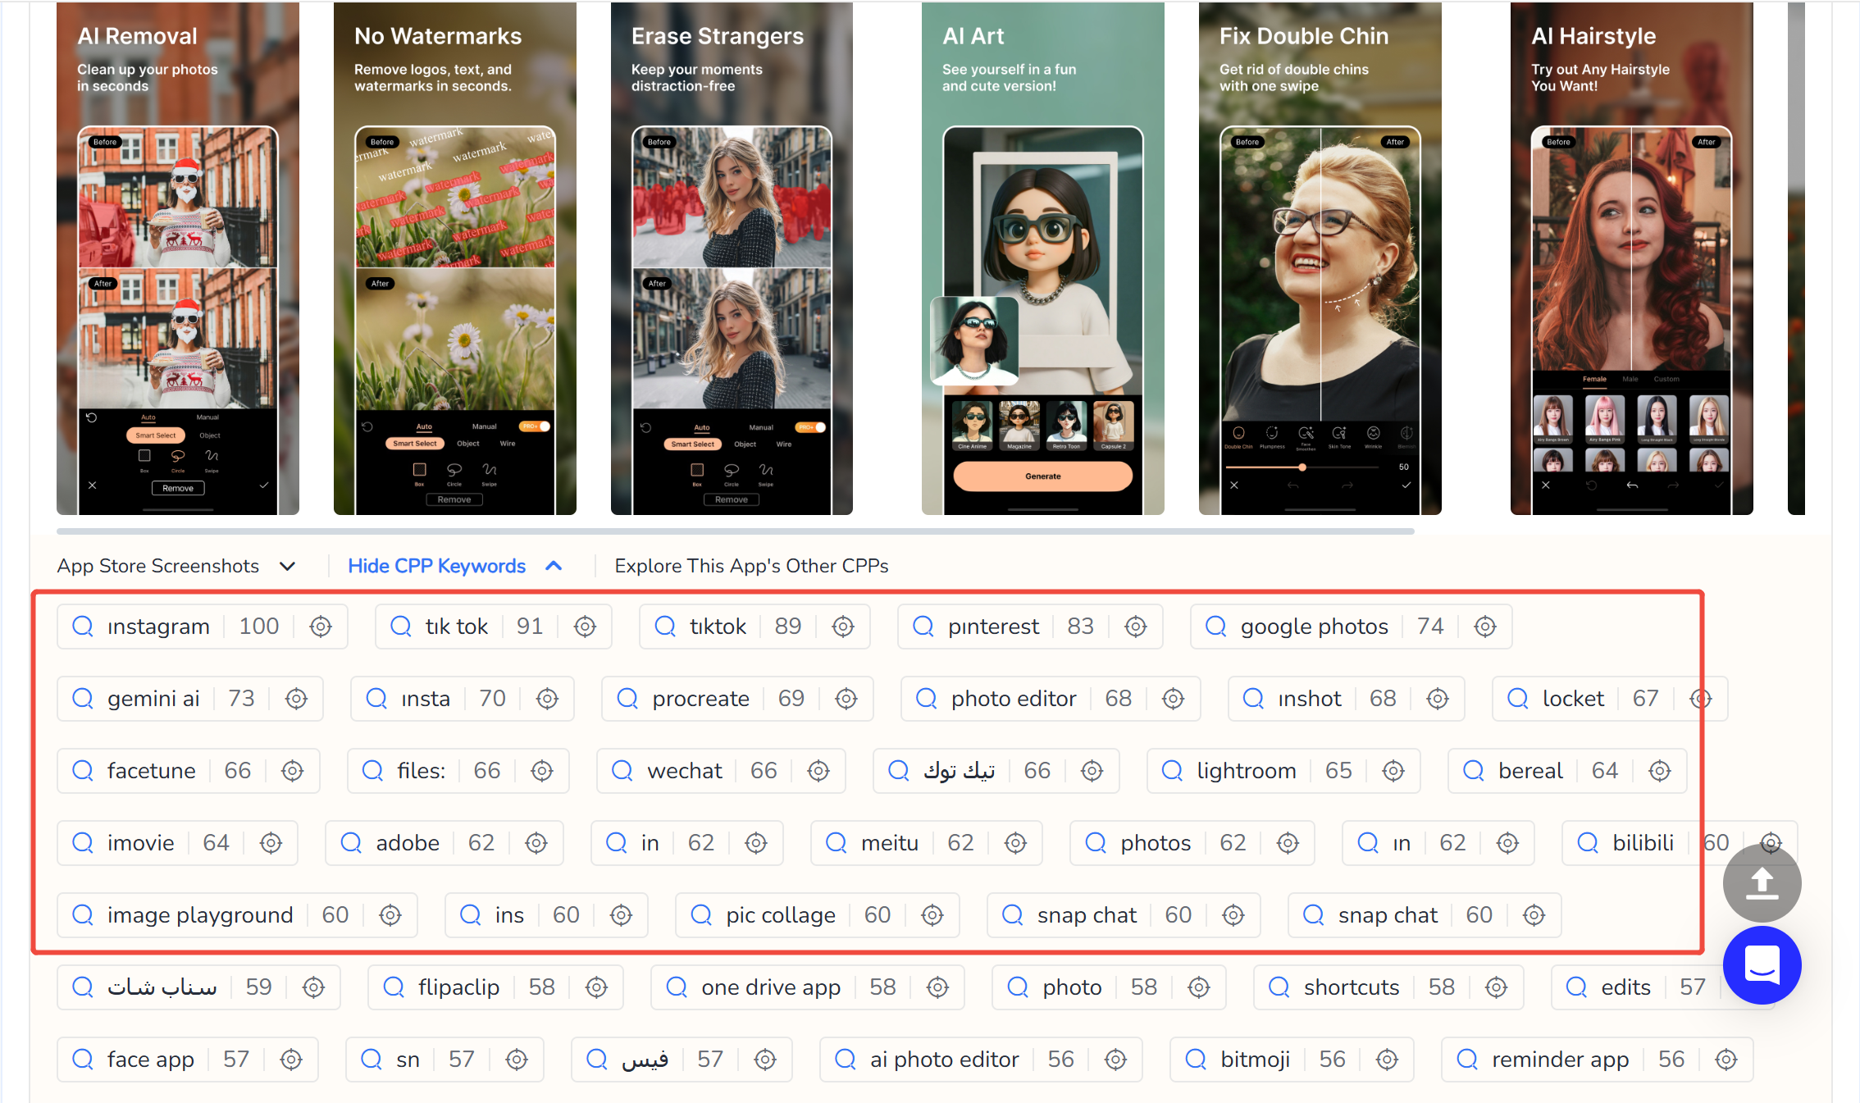The image size is (1860, 1103).
Task: Click the target icon next to facetune
Action: [x=293, y=771]
